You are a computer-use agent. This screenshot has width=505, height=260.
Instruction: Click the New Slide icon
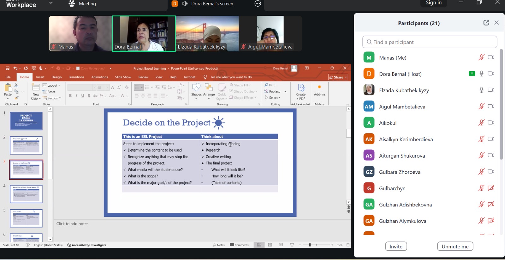(36, 88)
